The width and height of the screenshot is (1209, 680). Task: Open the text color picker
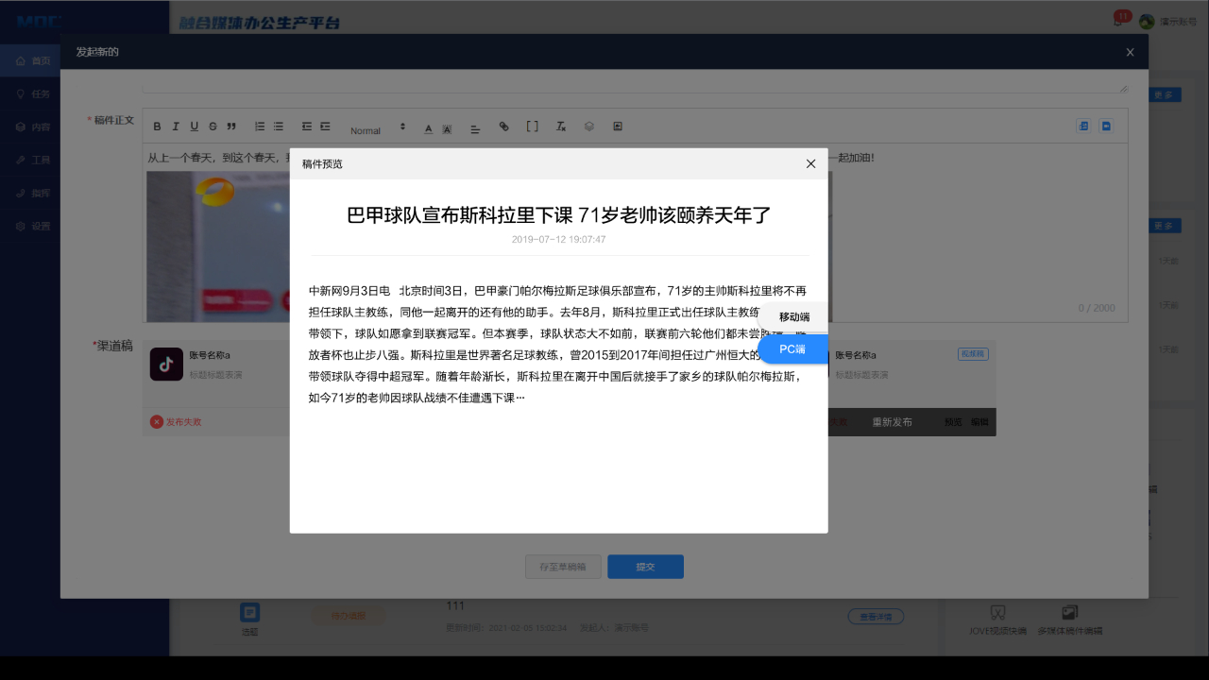click(428, 127)
